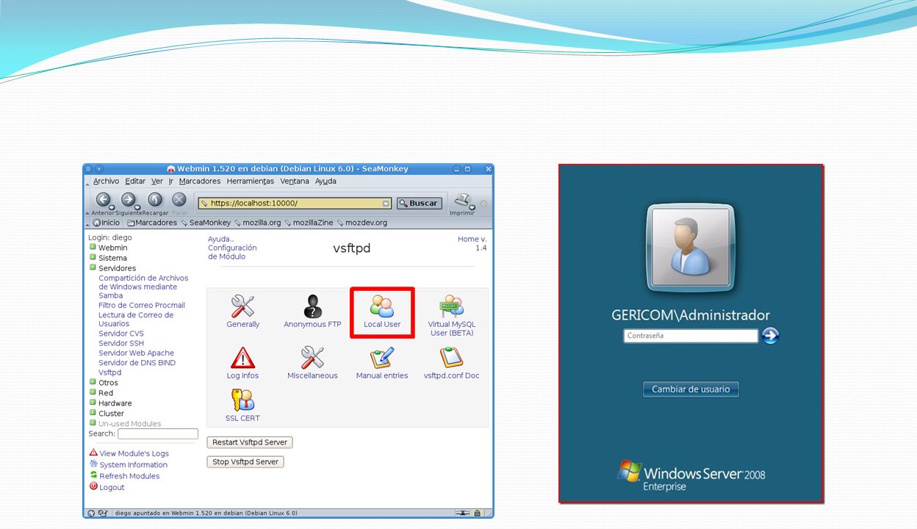This screenshot has width=917, height=529.
Task: Click the status bar padlock security icon
Action: 478,513
